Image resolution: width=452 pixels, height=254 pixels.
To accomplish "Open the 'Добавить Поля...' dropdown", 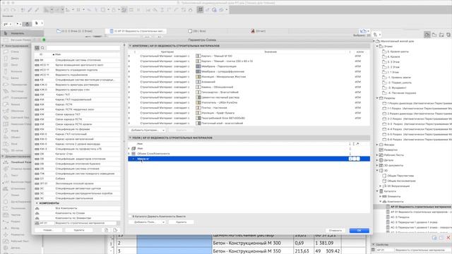I will [148, 222].
